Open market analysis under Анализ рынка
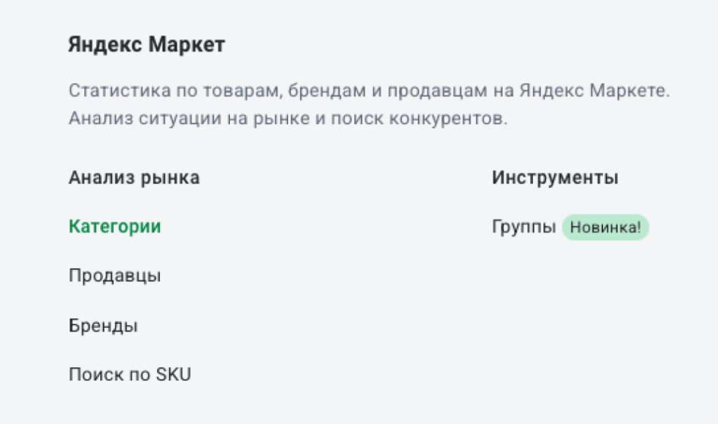Screen dimensions: 718x424 pyautogui.click(x=134, y=177)
